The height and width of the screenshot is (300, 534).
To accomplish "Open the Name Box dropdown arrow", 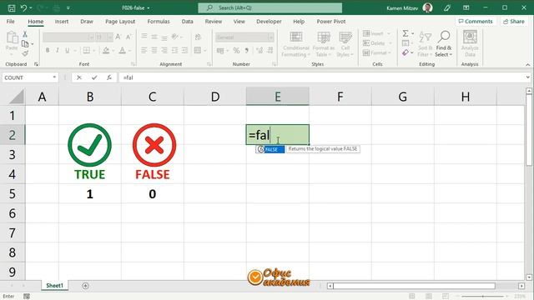I will point(54,77).
